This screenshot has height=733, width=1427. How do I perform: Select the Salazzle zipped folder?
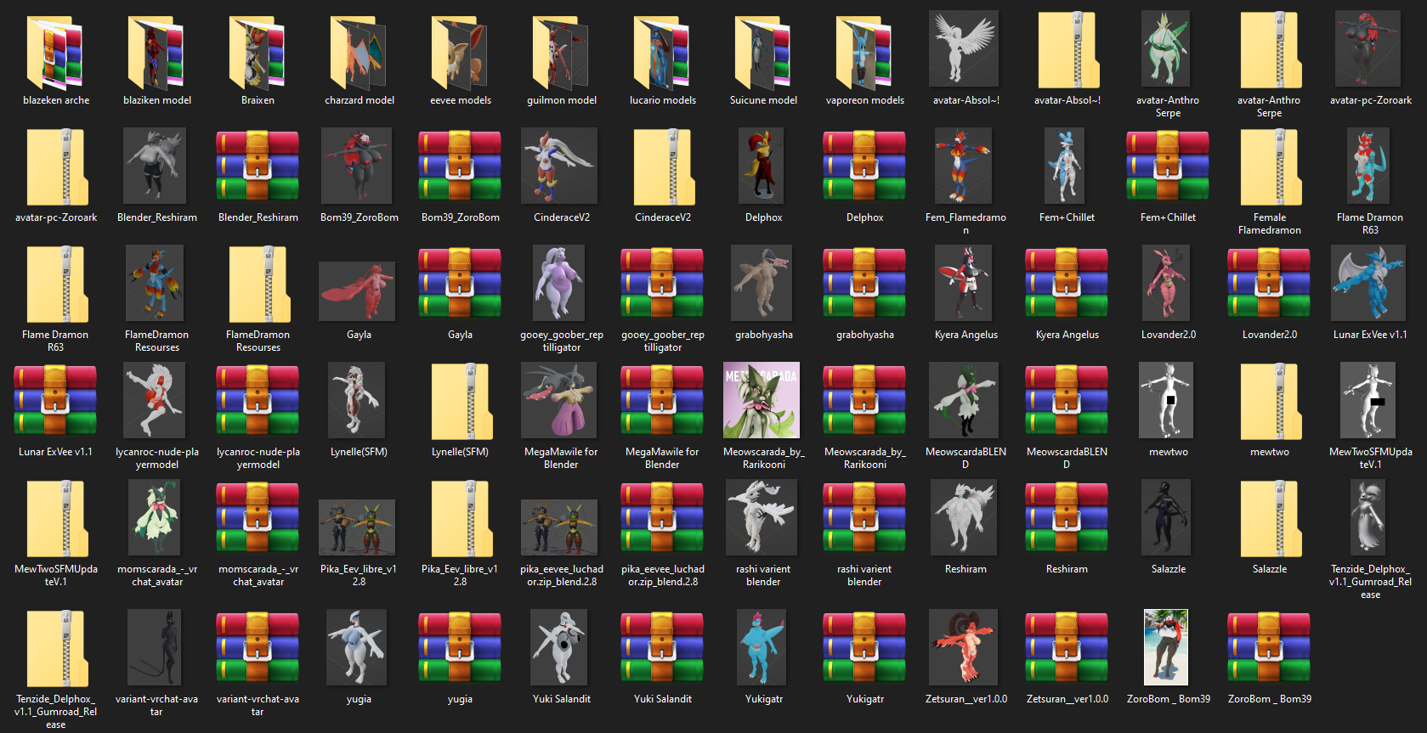pyautogui.click(x=1270, y=520)
